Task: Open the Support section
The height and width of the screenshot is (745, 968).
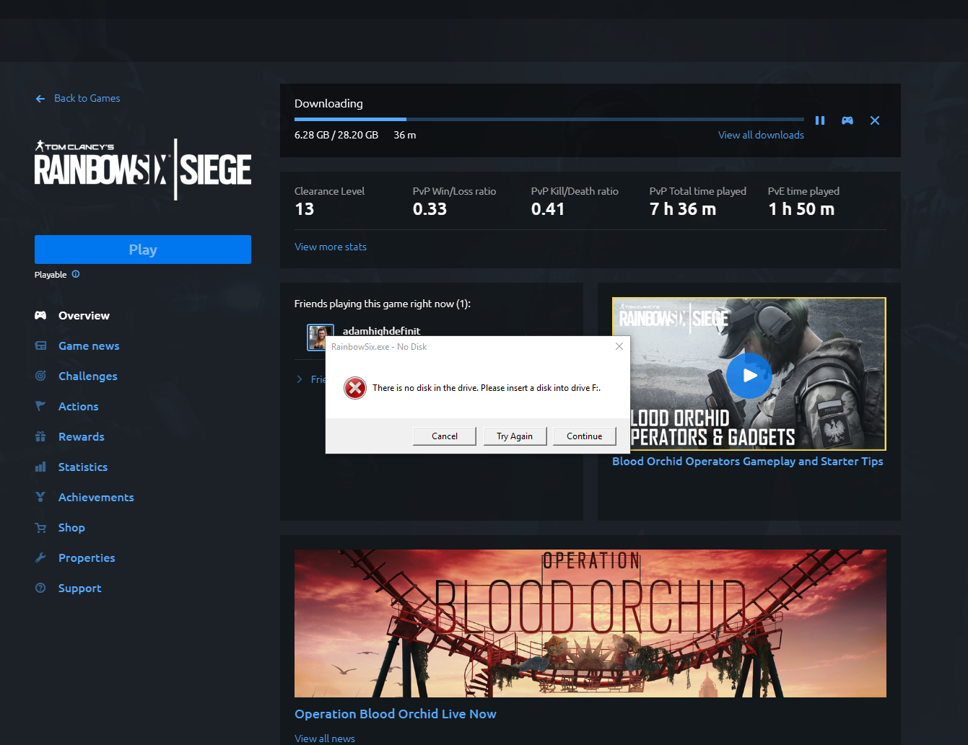Action: tap(79, 588)
